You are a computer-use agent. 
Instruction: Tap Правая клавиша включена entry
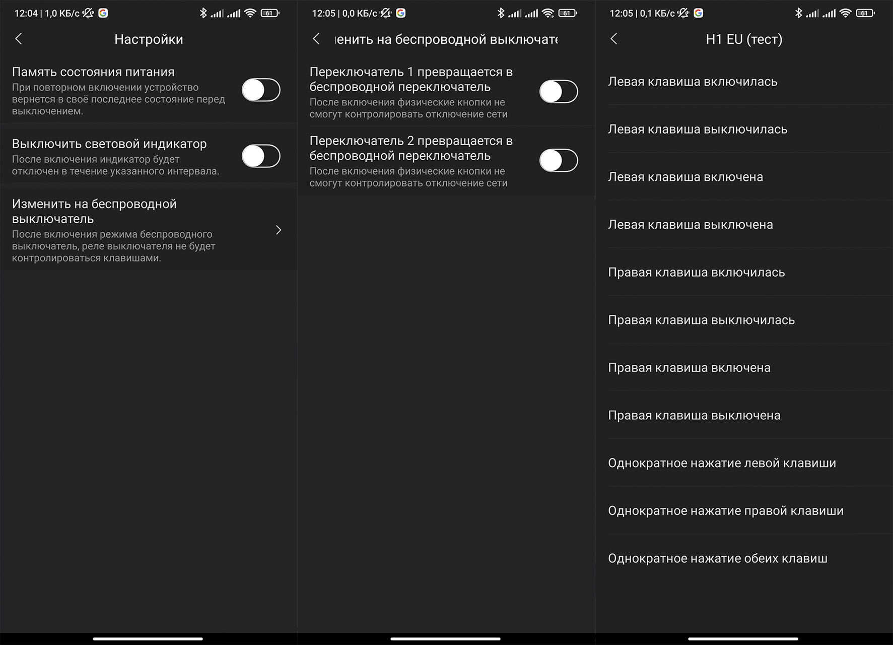[744, 368]
